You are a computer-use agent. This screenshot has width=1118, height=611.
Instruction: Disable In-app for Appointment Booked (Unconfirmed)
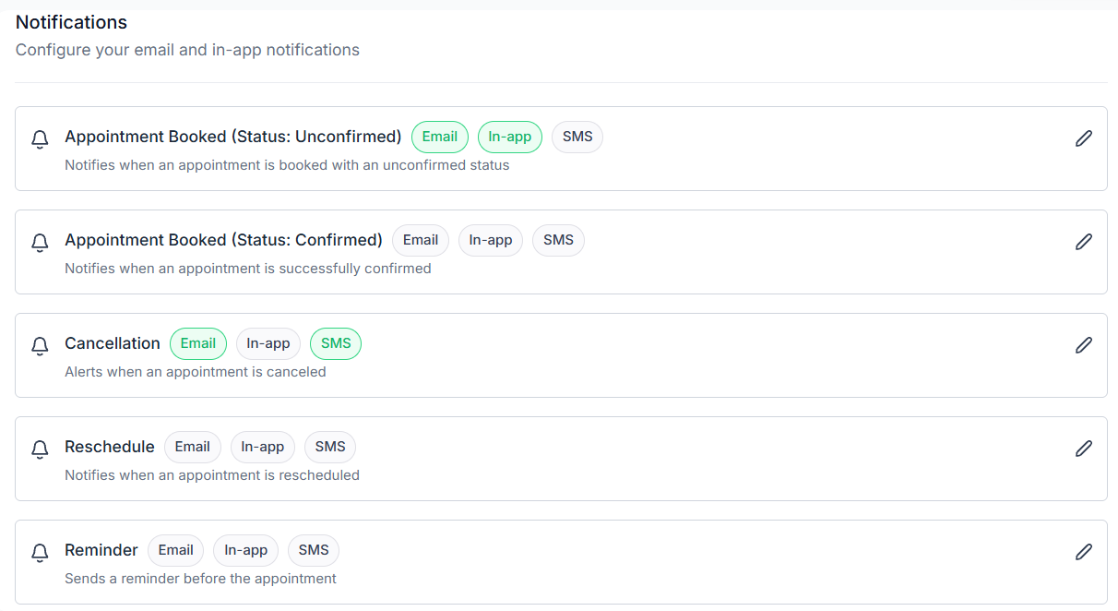point(509,137)
